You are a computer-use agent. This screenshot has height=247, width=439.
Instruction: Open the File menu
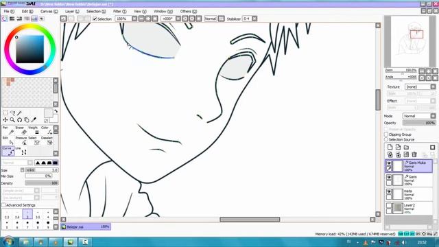click(9, 12)
